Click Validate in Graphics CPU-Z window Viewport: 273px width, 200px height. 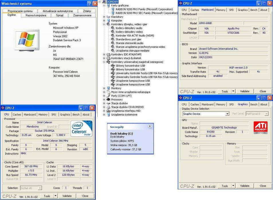point(245,186)
